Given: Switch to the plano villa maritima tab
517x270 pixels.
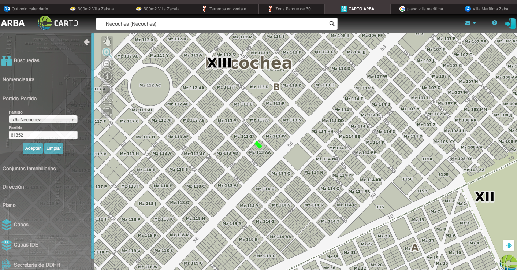Looking at the screenshot, I should tap(424, 8).
